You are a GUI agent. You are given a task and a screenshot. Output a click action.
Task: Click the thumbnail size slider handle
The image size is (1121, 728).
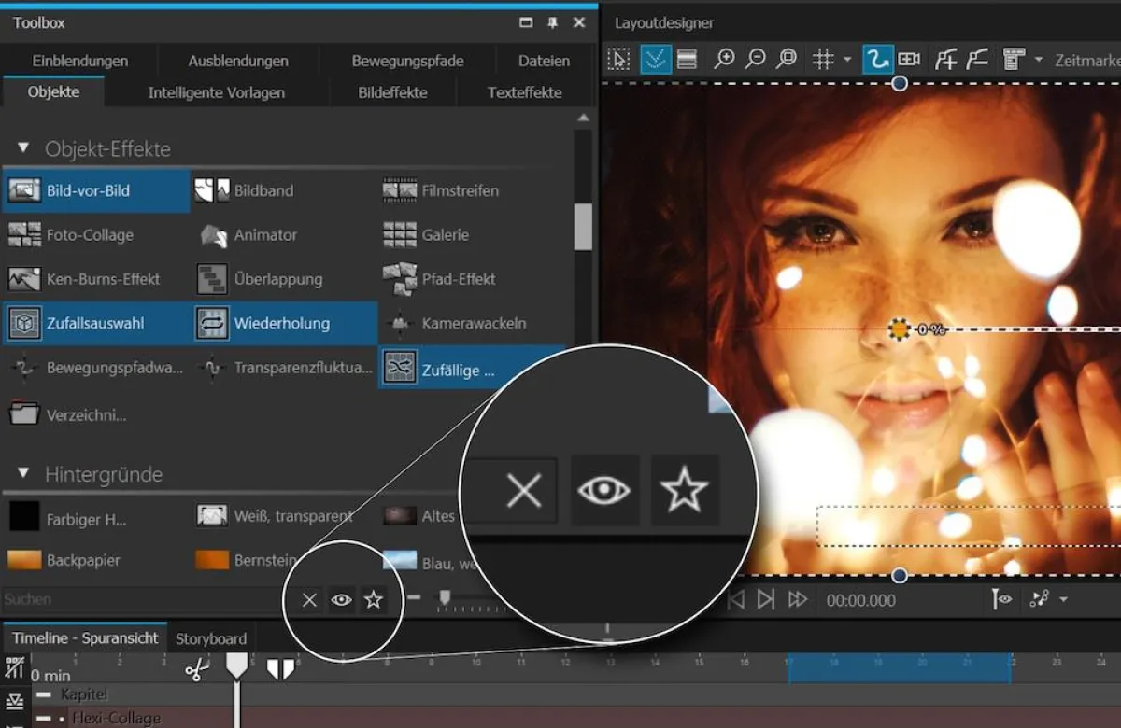446,596
